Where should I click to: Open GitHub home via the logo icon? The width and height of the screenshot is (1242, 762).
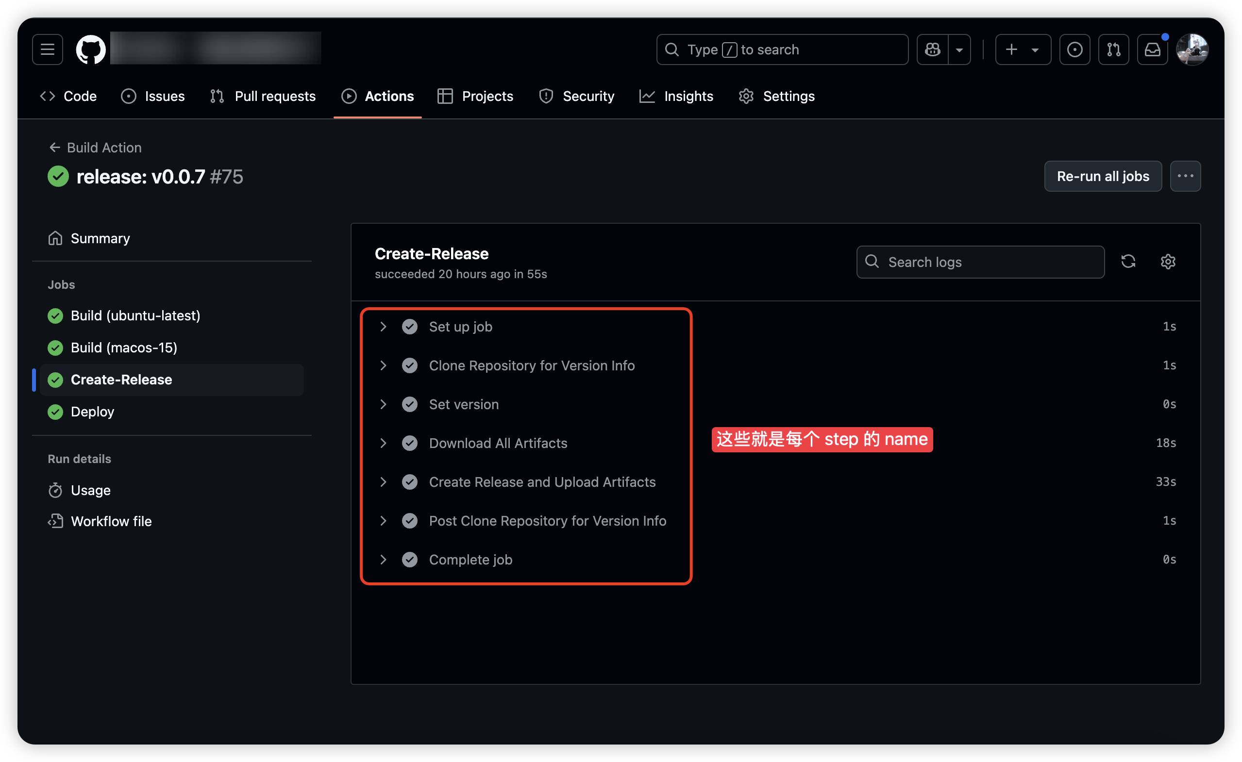(91, 49)
